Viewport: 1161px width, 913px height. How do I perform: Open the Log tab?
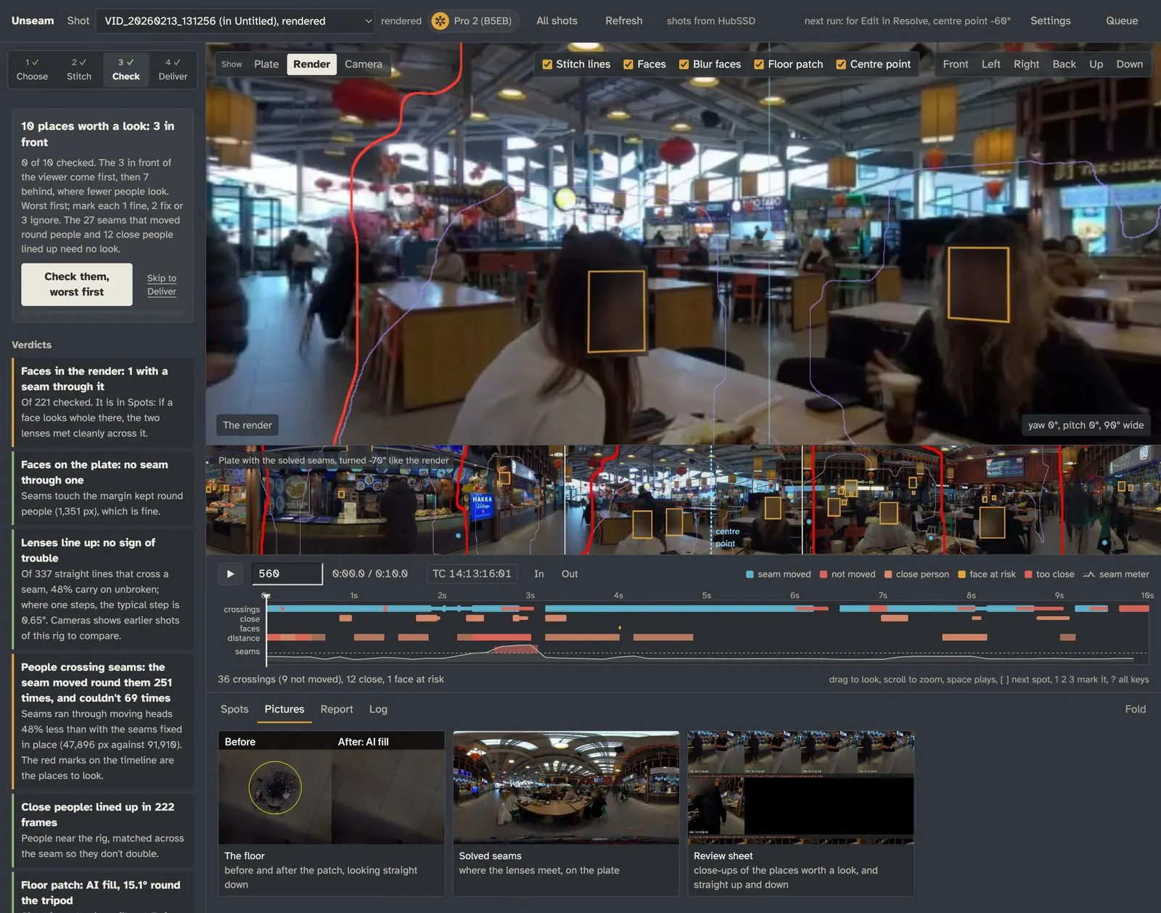tap(378, 709)
